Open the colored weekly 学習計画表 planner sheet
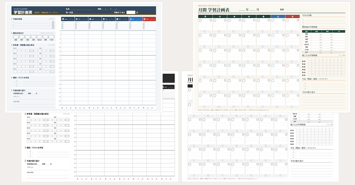355x185 pixels. tap(84, 57)
